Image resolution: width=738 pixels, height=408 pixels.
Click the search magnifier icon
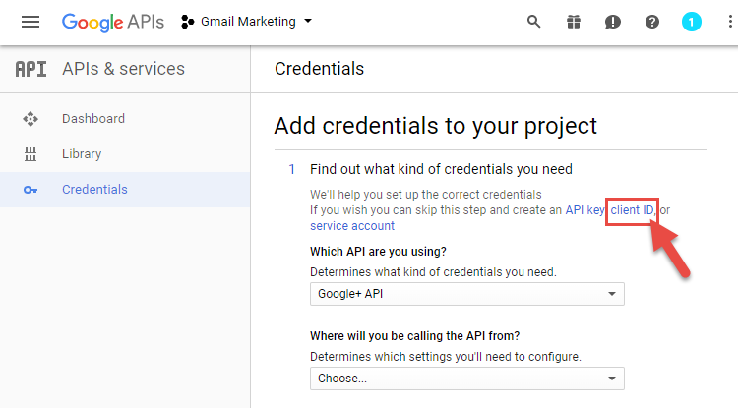533,22
